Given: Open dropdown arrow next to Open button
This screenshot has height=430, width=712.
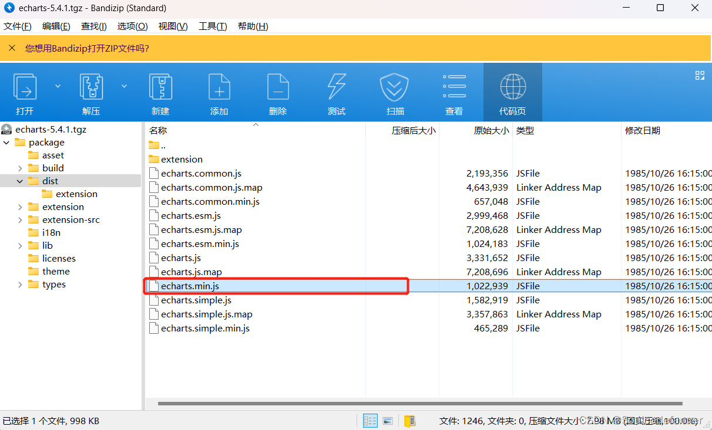Looking at the screenshot, I should click(58, 86).
